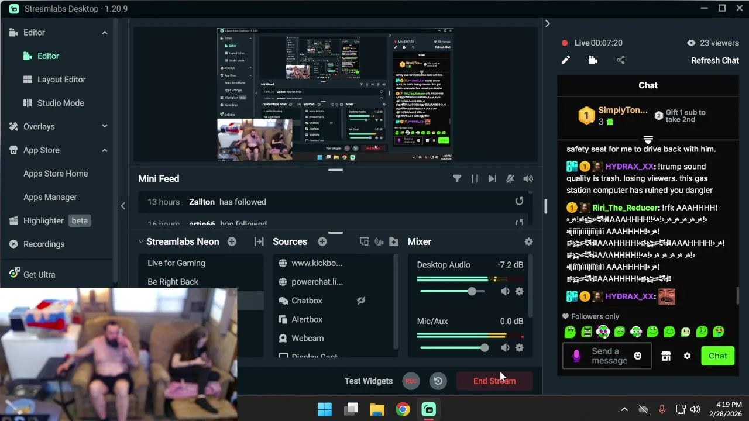
Task: Click the End Stream button
Action: tap(494, 381)
